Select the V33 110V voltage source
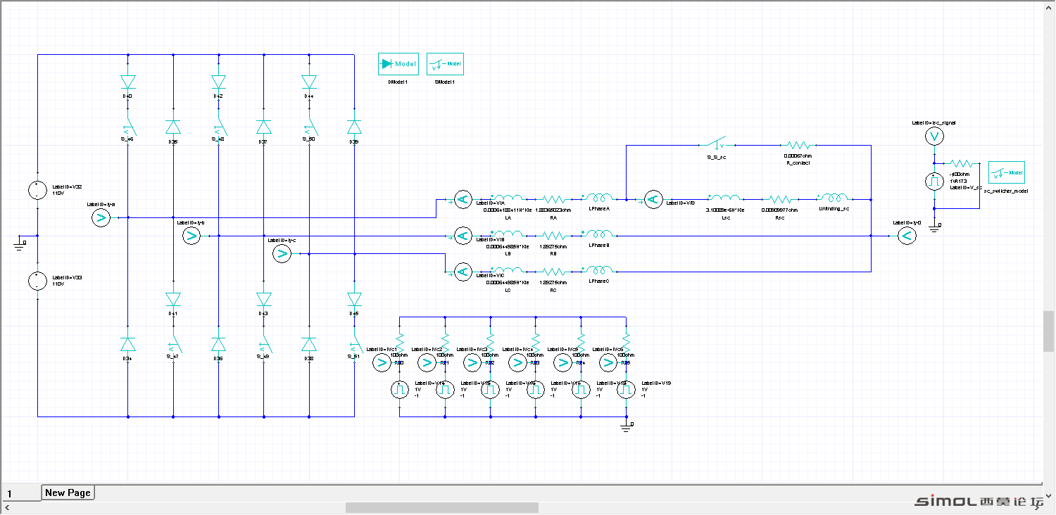The height and width of the screenshot is (515, 1056). coord(37,281)
